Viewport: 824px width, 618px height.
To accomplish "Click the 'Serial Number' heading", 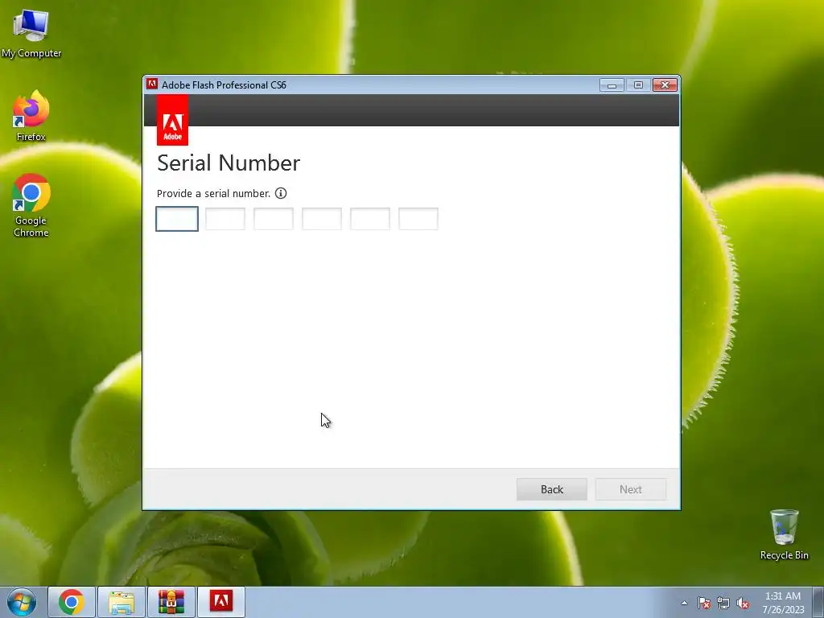I will click(x=229, y=163).
